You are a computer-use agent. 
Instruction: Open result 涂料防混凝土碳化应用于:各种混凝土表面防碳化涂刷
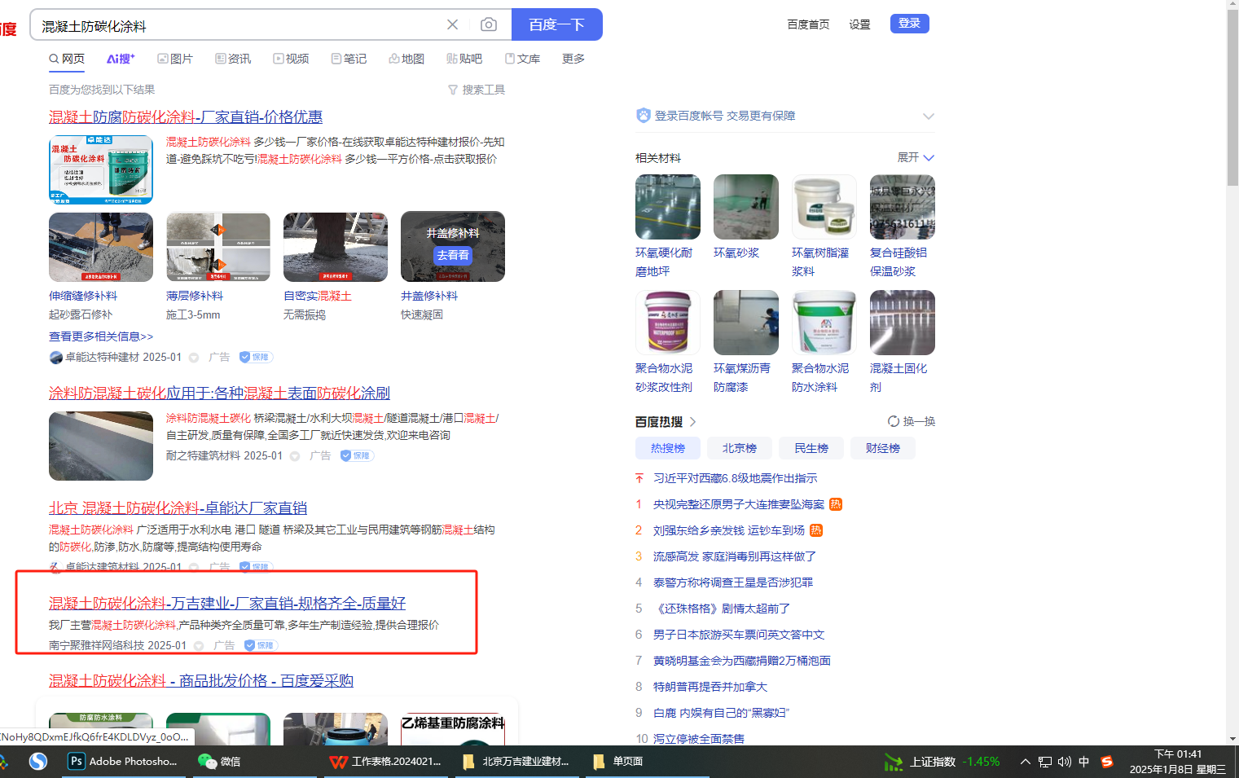(219, 393)
